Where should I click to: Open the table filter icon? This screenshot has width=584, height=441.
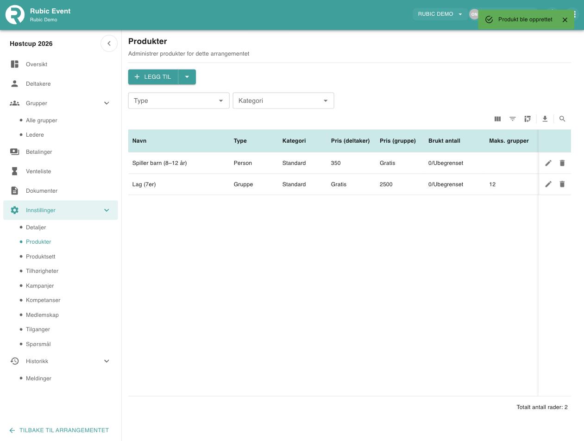click(x=513, y=119)
